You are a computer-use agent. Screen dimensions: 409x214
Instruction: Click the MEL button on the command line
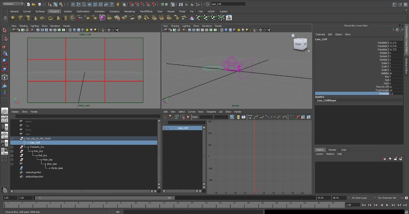tap(118, 212)
